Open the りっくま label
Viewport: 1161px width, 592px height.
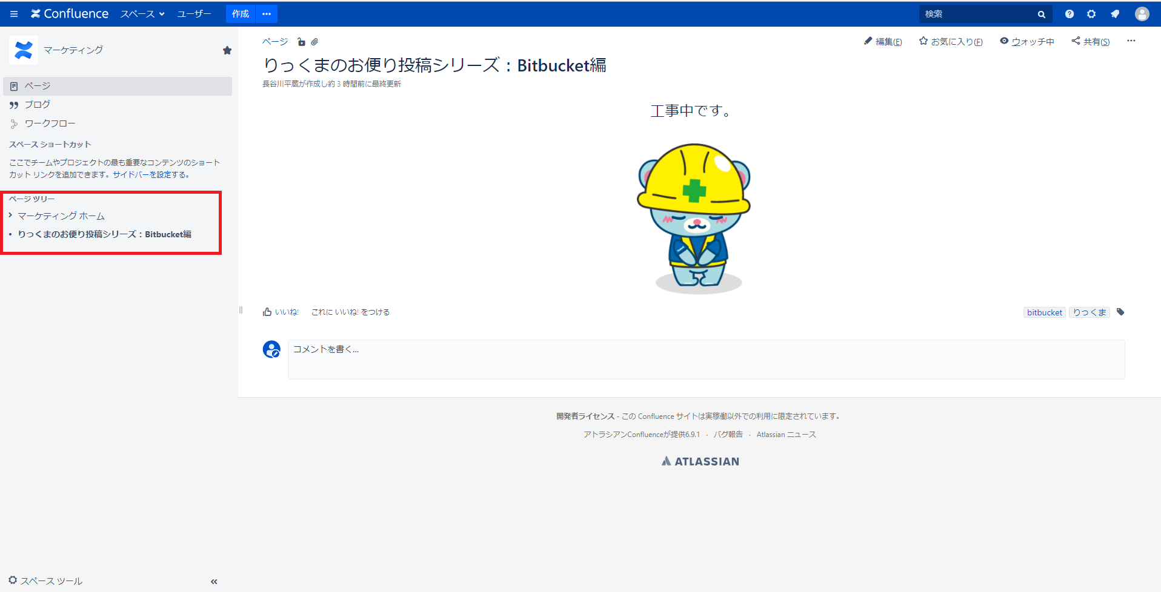click(x=1089, y=312)
